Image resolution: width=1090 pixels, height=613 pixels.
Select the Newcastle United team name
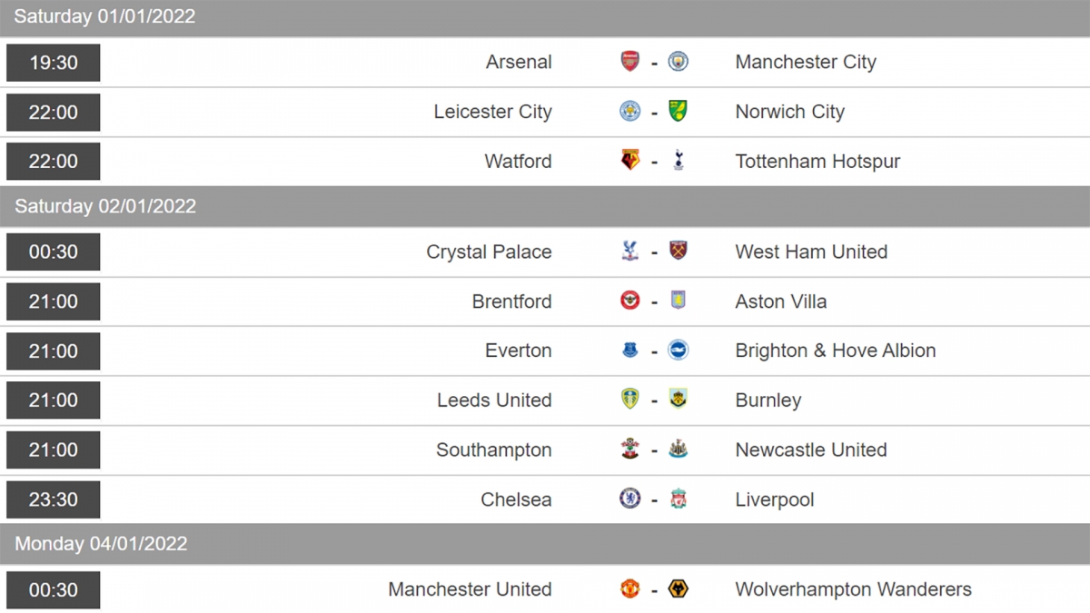(811, 450)
